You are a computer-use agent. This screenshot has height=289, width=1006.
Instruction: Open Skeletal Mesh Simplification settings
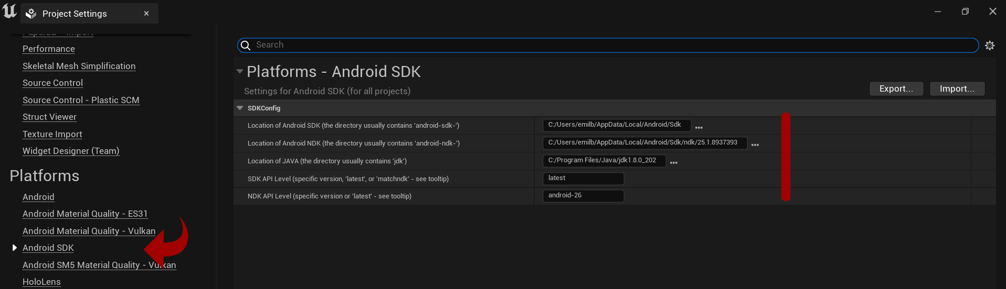click(x=79, y=66)
